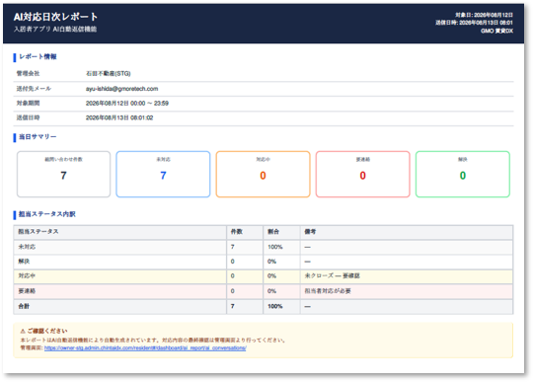
Task: Click the ayu-ishida@gmoretech.com email address
Action: pos(121,89)
